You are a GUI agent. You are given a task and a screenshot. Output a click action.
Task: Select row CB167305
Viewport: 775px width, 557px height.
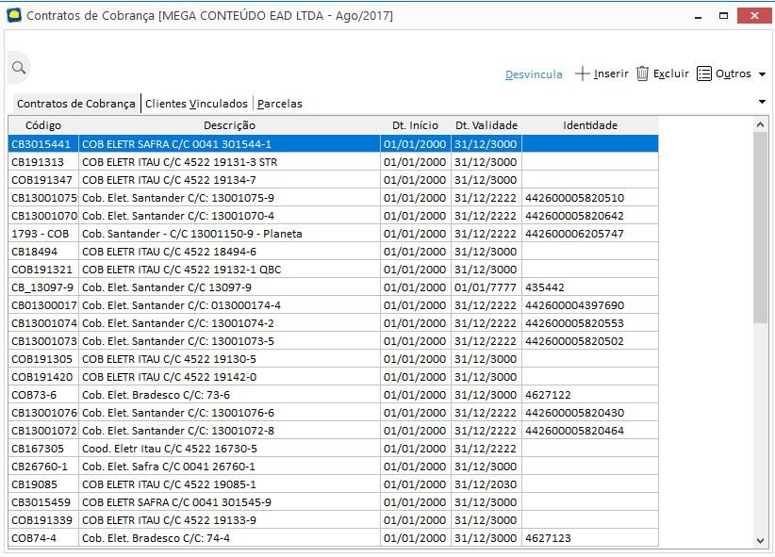(333, 449)
